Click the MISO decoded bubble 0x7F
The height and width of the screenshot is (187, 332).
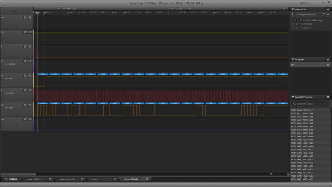click(x=127, y=103)
